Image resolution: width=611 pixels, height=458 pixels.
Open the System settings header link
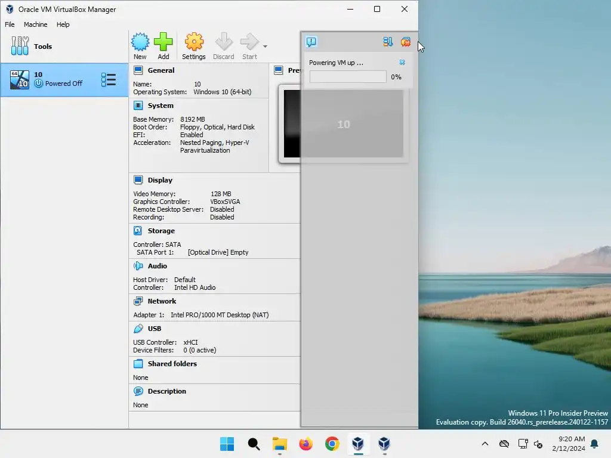tap(161, 106)
